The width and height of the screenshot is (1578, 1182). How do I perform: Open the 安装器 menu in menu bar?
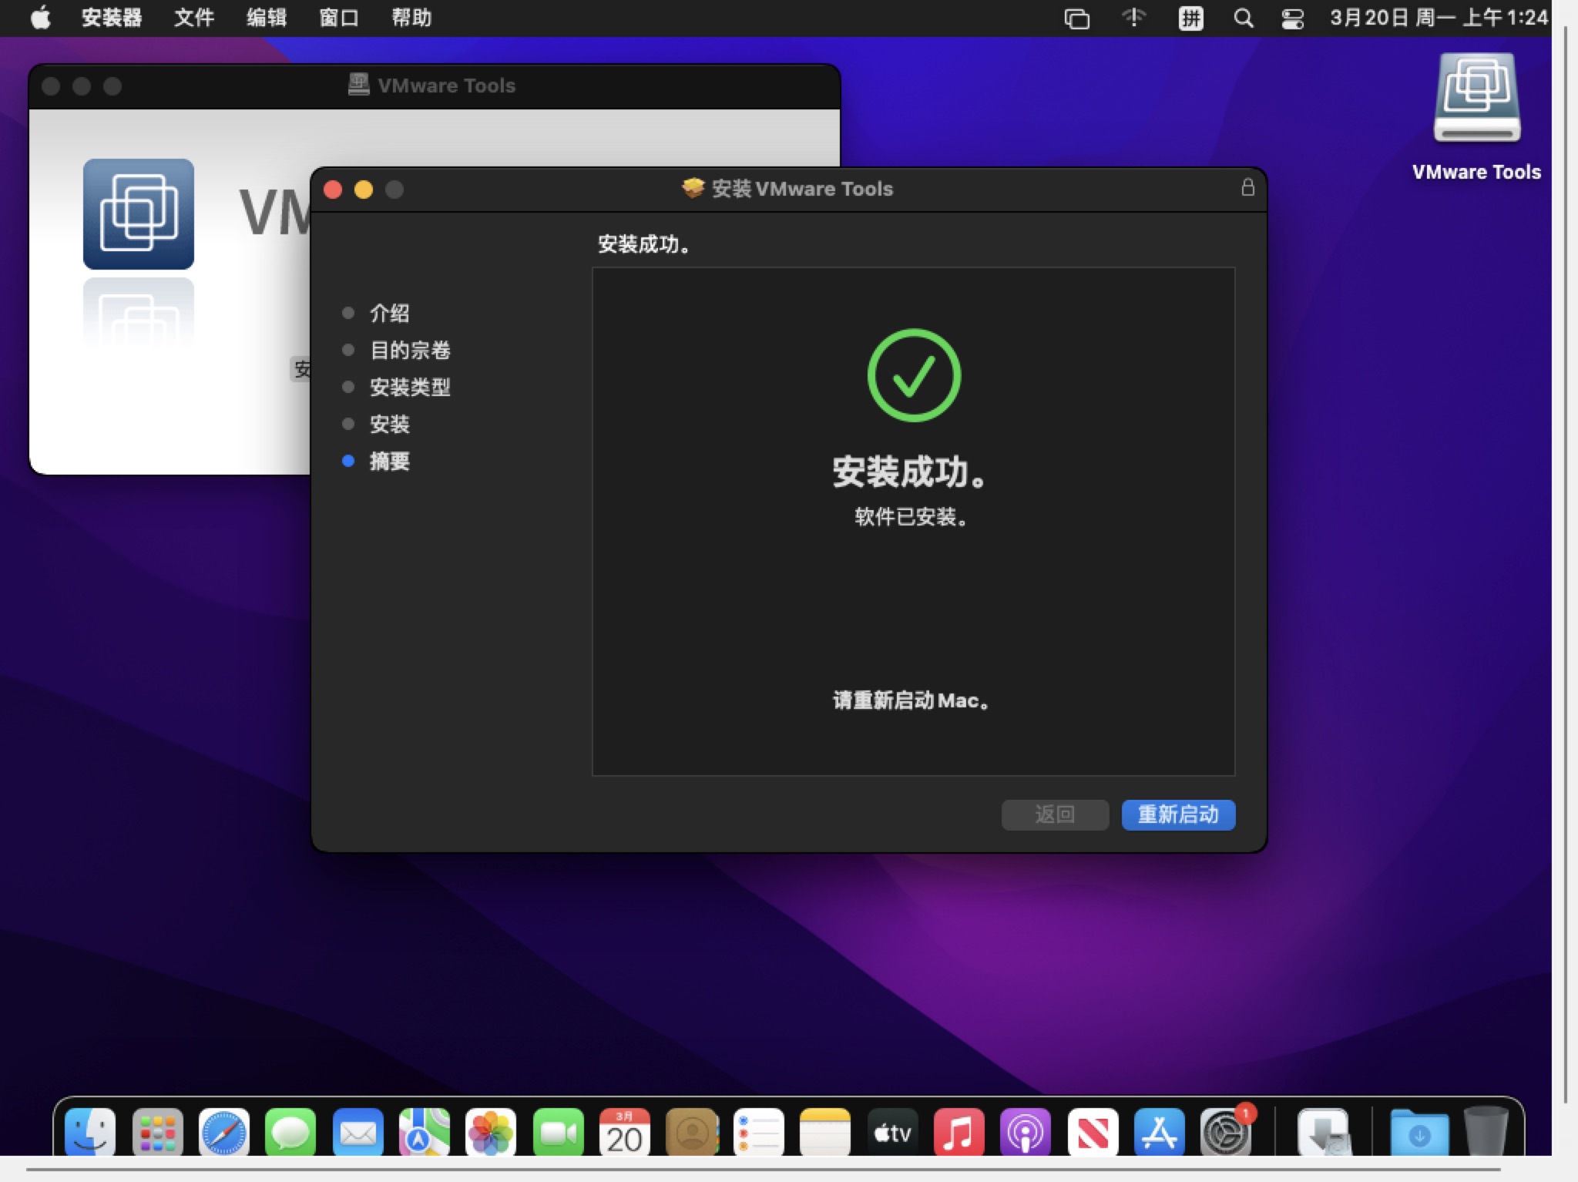click(111, 17)
